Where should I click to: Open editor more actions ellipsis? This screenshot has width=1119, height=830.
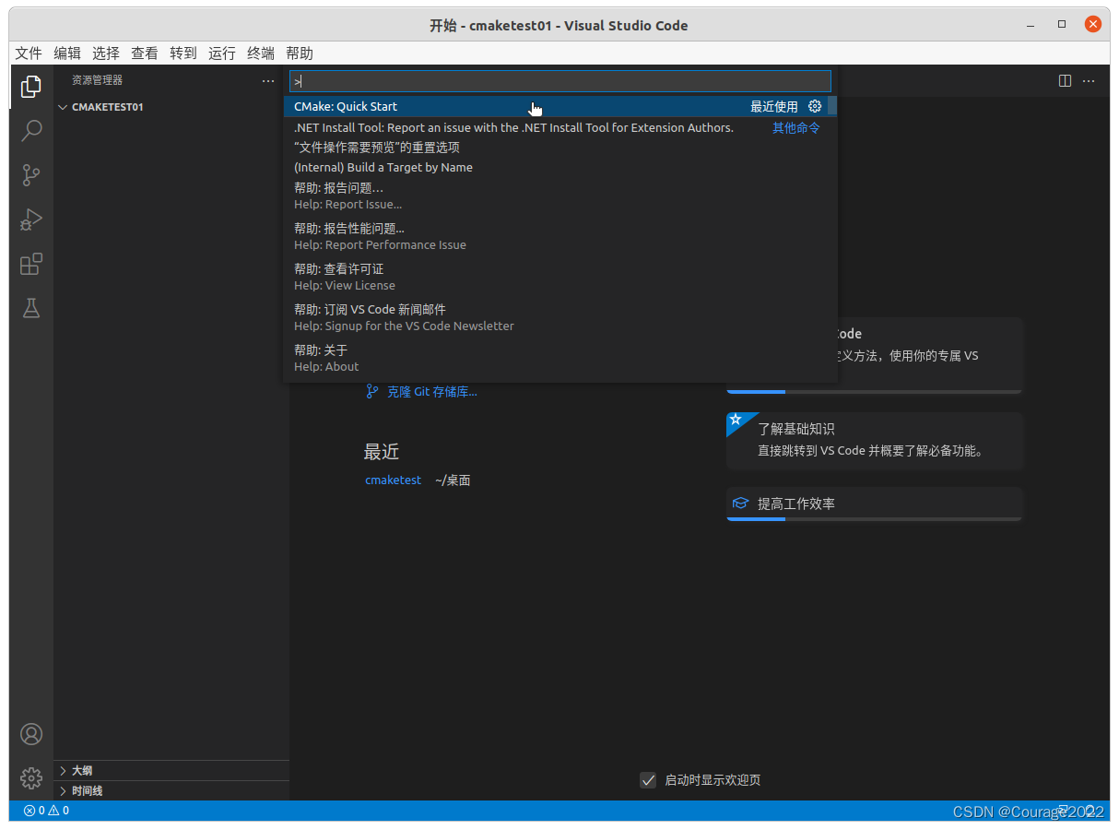tap(1089, 81)
